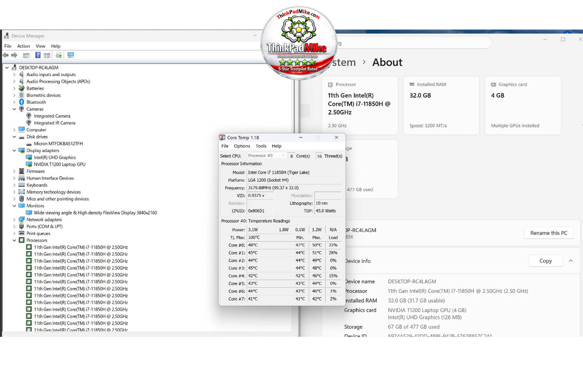Click the Frequency field showing 3179.88MHz
Viewport: 583px width, 366px height.
294,188
